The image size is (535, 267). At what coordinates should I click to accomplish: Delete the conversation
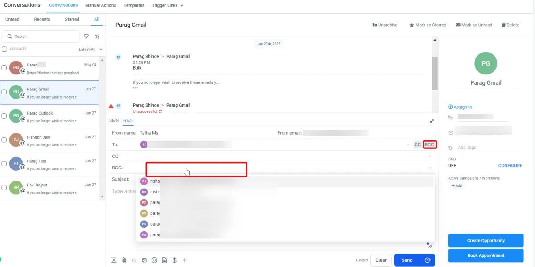click(510, 25)
